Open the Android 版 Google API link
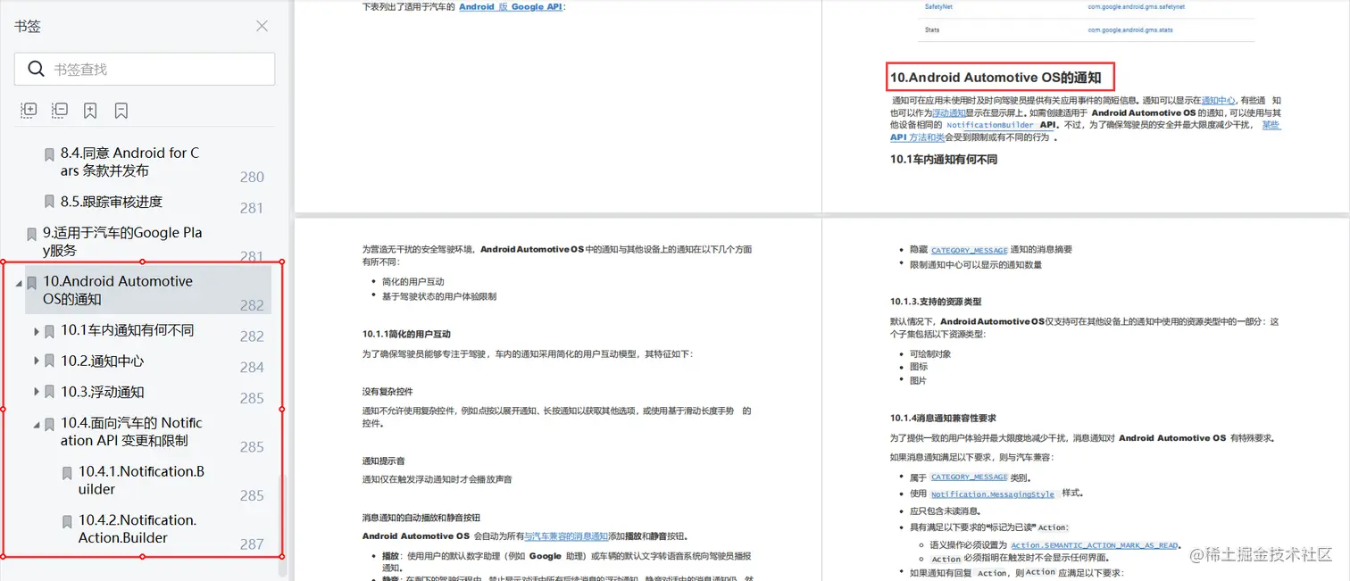 tap(511, 6)
